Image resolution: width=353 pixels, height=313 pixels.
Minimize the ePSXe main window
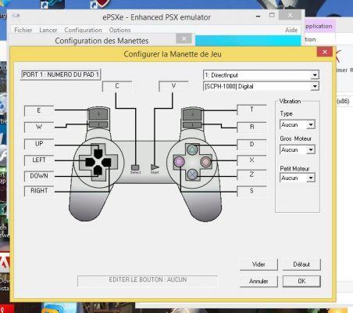258,16
